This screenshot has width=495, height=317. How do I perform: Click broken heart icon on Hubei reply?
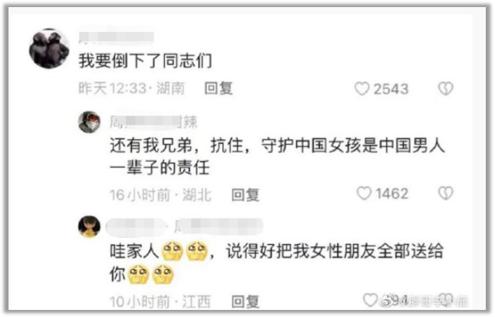[x=445, y=194]
